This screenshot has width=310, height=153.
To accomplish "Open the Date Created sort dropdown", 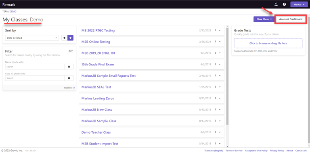I will point(32,38).
